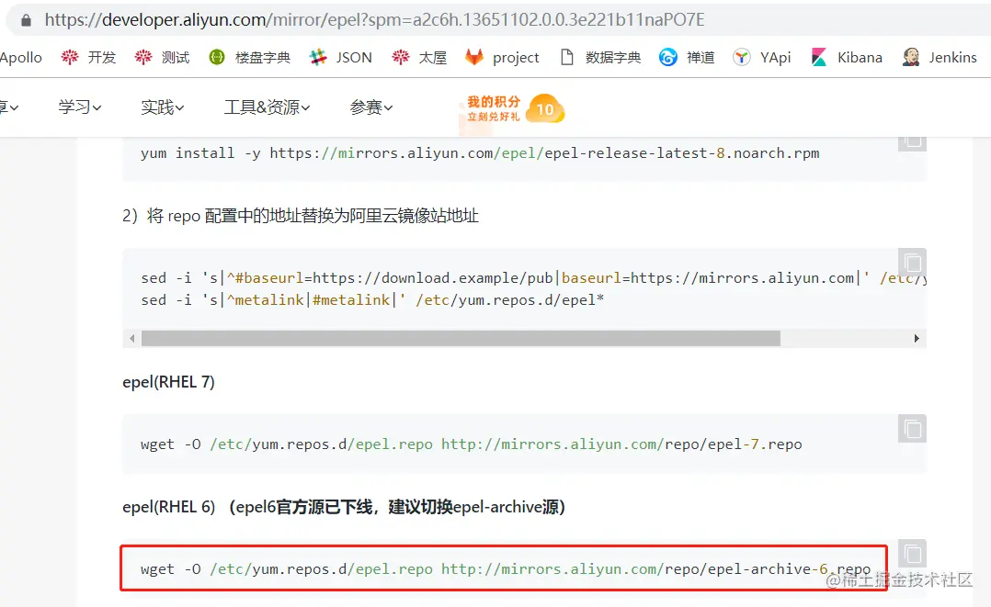Open the 禅道 bookmark
This screenshot has width=991, height=607.
pos(687,58)
